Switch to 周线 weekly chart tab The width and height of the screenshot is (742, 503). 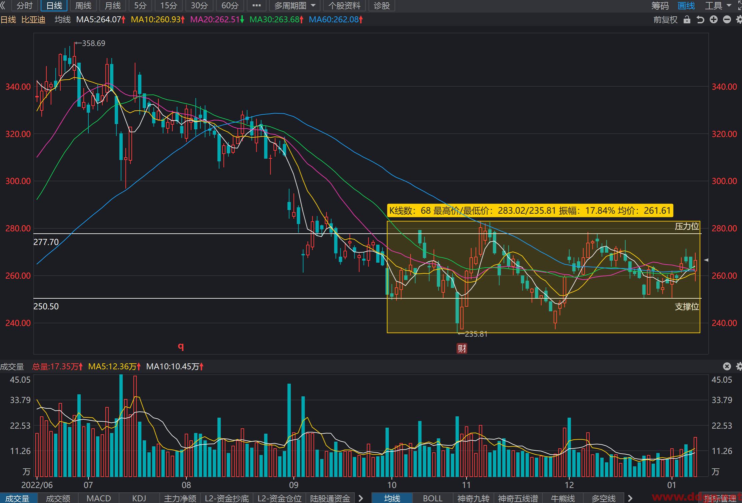pyautogui.click(x=83, y=5)
